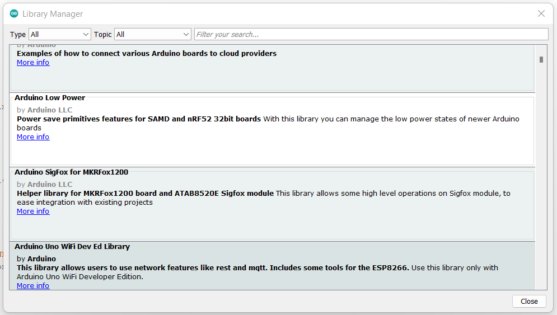557x315 pixels.
Task: Close Library Manager with the X icon
Action: click(x=541, y=13)
